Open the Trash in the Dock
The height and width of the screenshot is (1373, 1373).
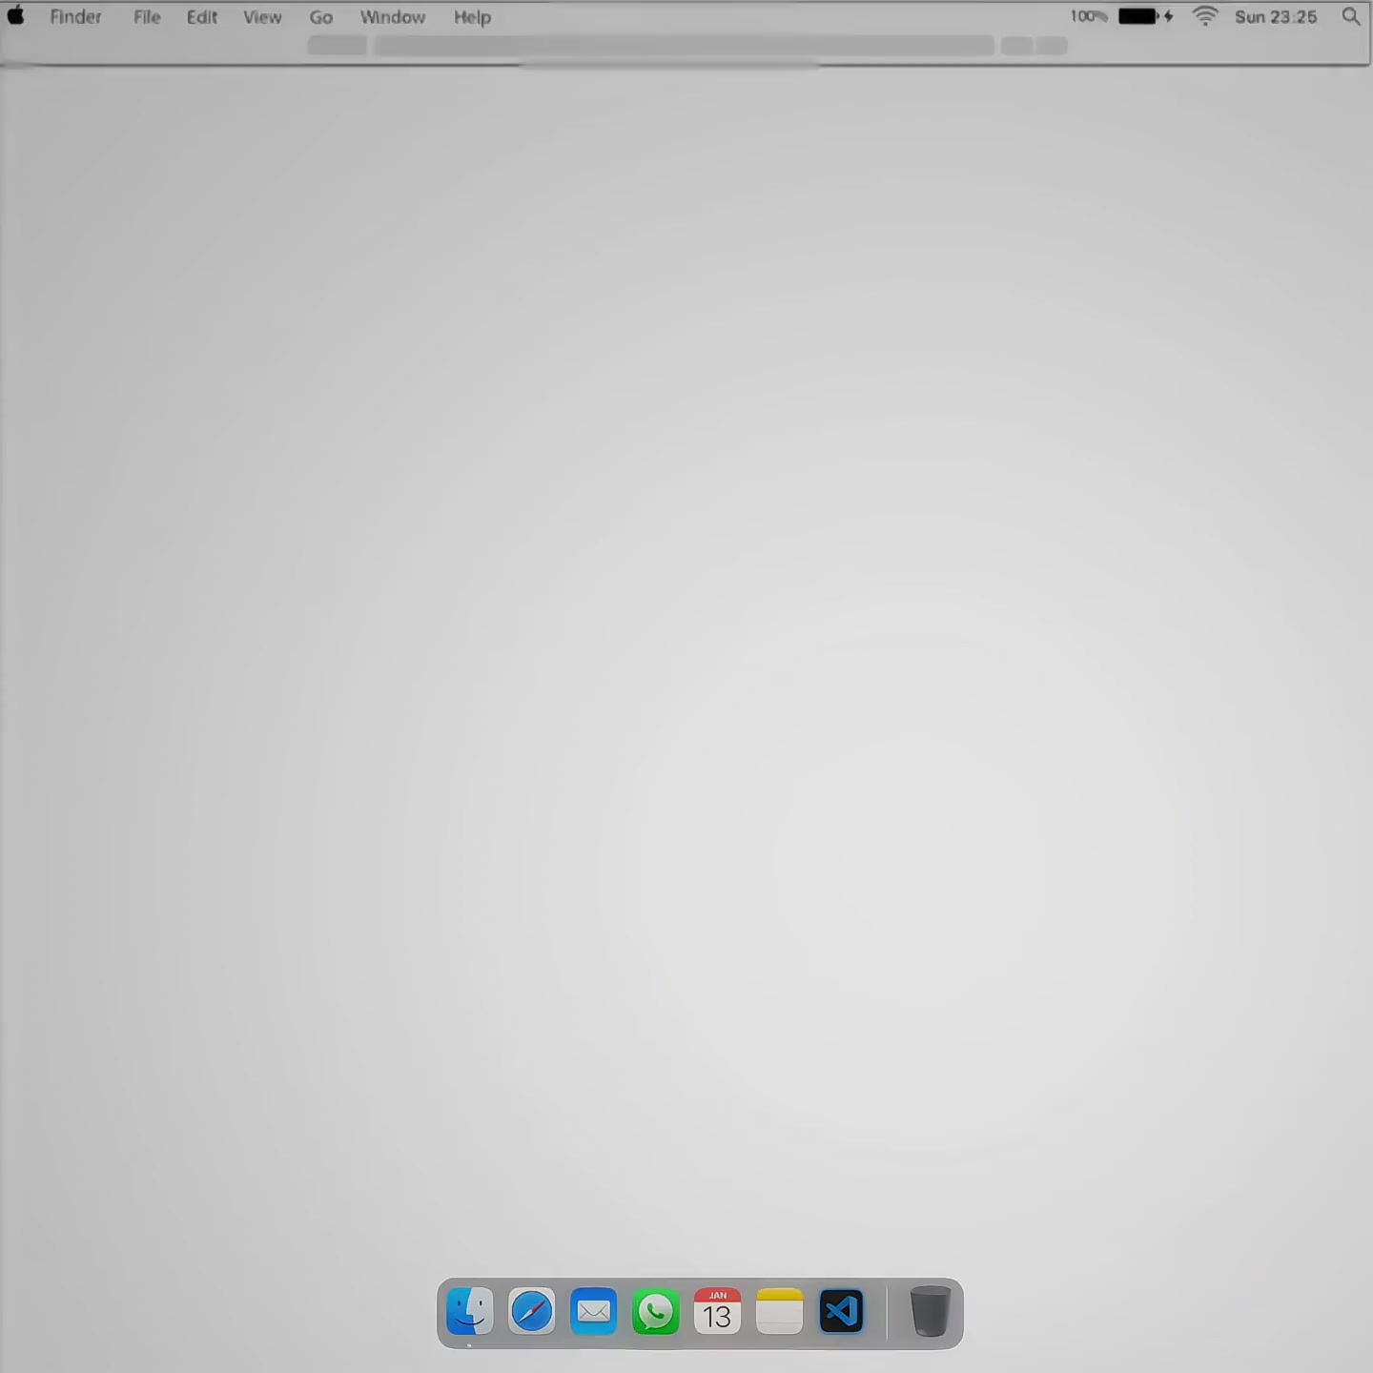coord(931,1312)
